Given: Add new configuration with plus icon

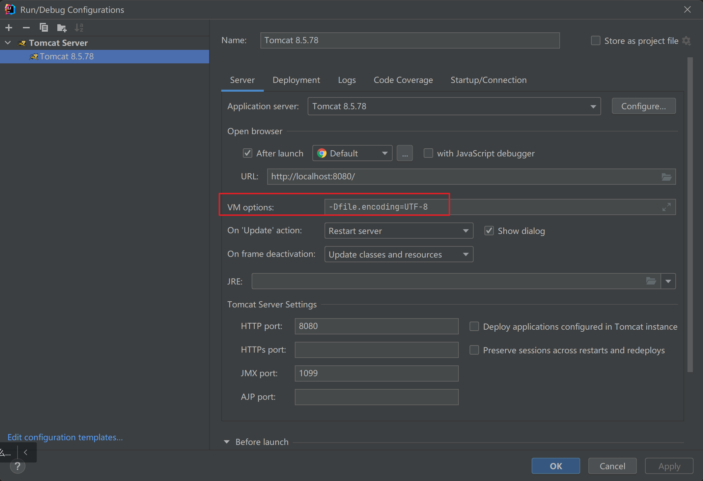Looking at the screenshot, I should pos(9,28).
